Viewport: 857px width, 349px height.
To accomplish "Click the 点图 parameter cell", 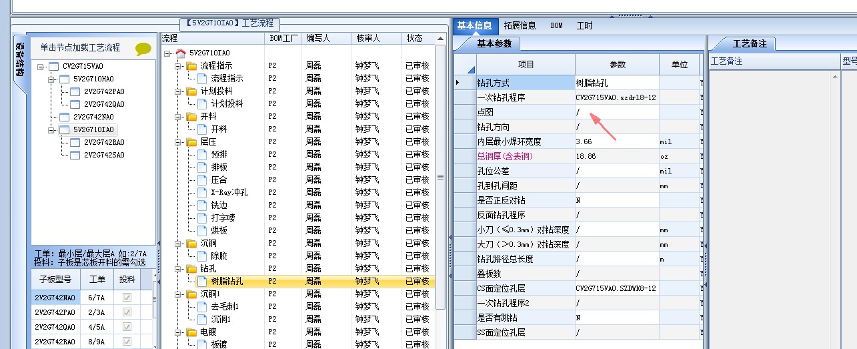I will pyautogui.click(x=618, y=112).
